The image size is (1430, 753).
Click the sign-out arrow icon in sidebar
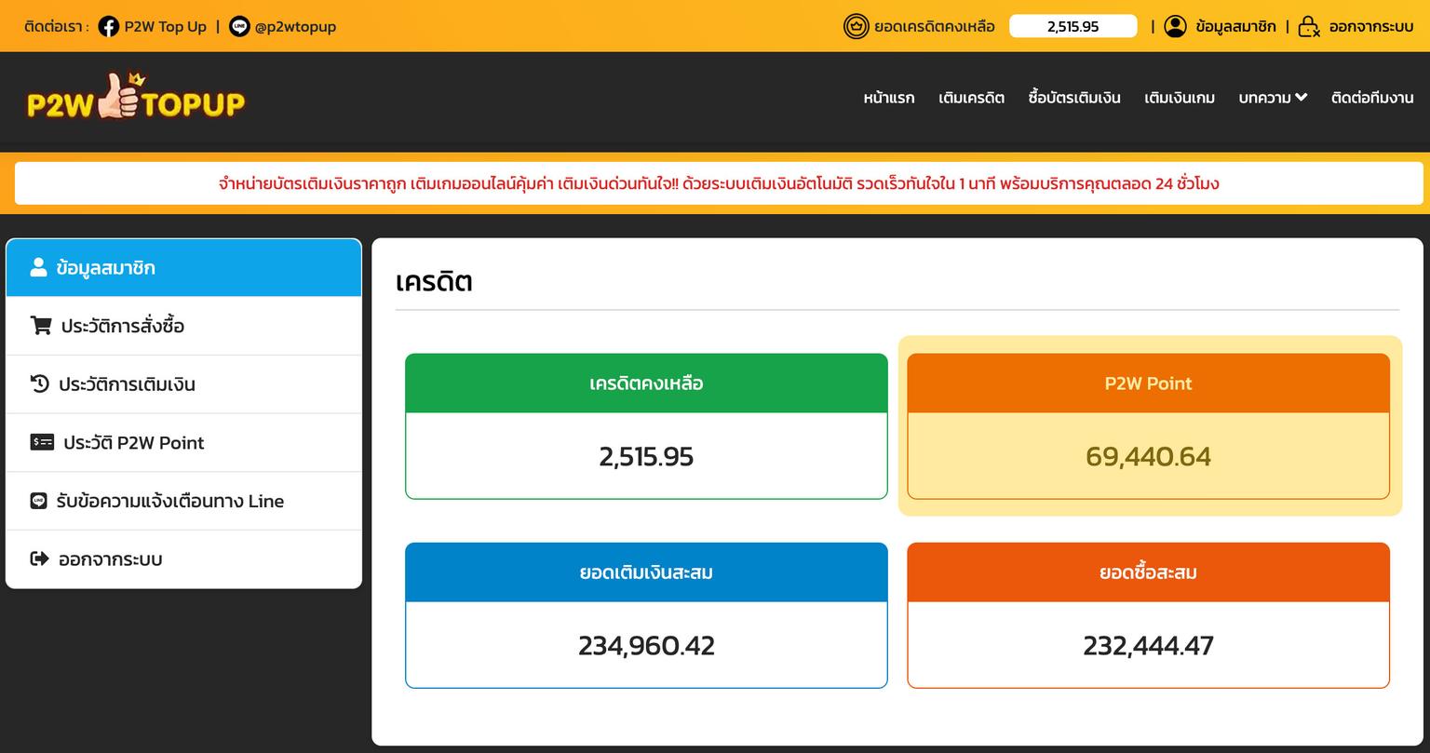(x=39, y=558)
